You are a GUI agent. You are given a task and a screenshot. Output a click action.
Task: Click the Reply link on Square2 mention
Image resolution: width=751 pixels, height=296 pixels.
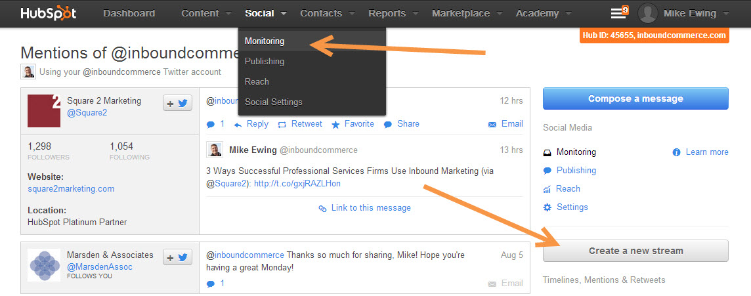click(x=251, y=124)
